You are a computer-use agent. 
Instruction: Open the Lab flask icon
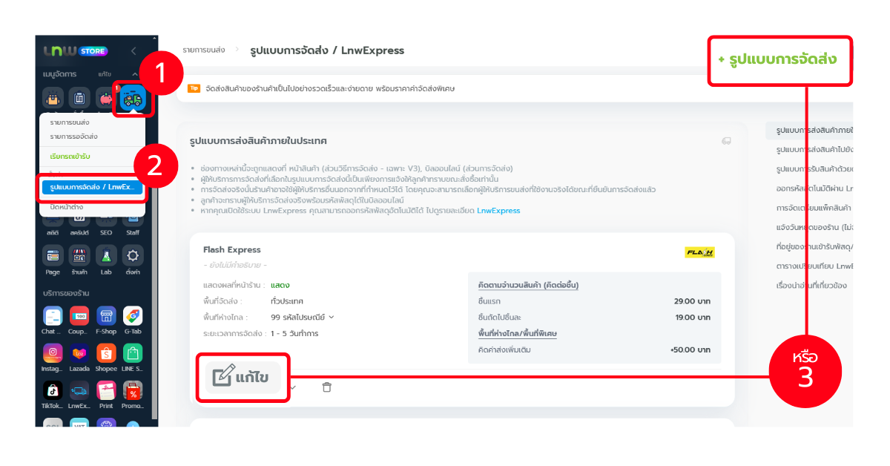tap(107, 257)
